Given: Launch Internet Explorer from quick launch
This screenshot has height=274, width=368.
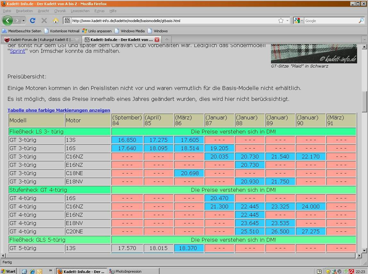Looking at the screenshot, I should click(32, 271).
